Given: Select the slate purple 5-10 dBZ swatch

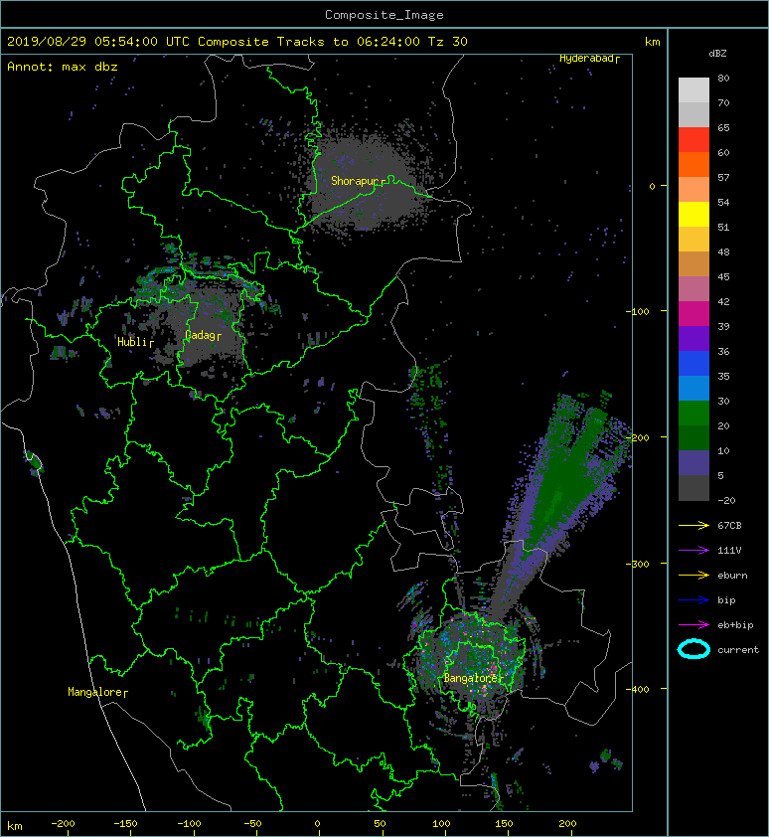Looking at the screenshot, I should pos(693,463).
